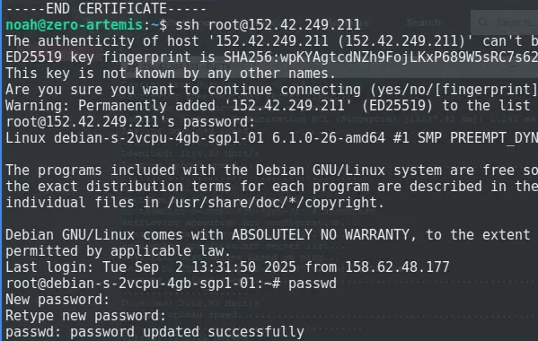Screen dimensions: 538x341
Task: Click the Last login timestamp line
Action: click(227, 267)
